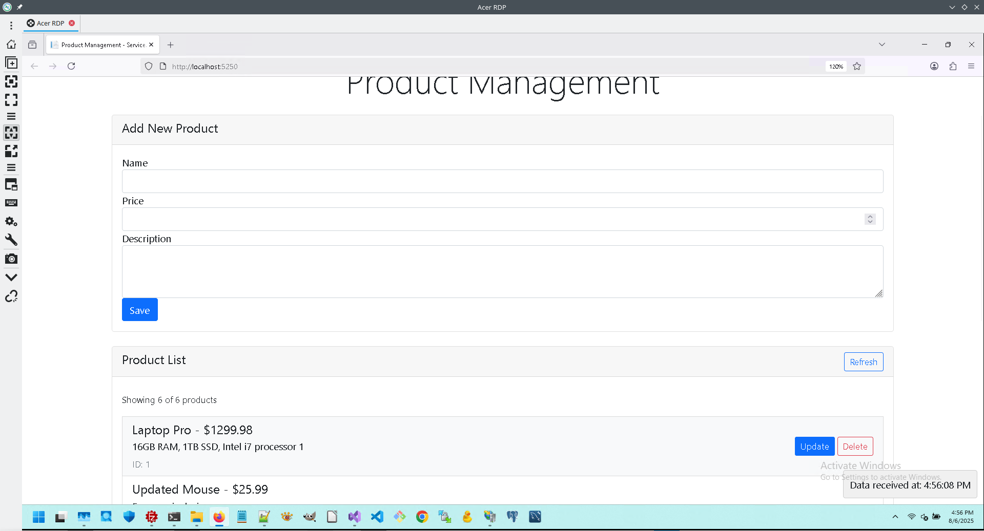Open Firefox account icon
Image resolution: width=984 pixels, height=531 pixels.
(x=934, y=66)
